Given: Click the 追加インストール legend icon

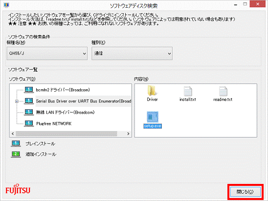Looking at the screenshot, I should (16, 154).
